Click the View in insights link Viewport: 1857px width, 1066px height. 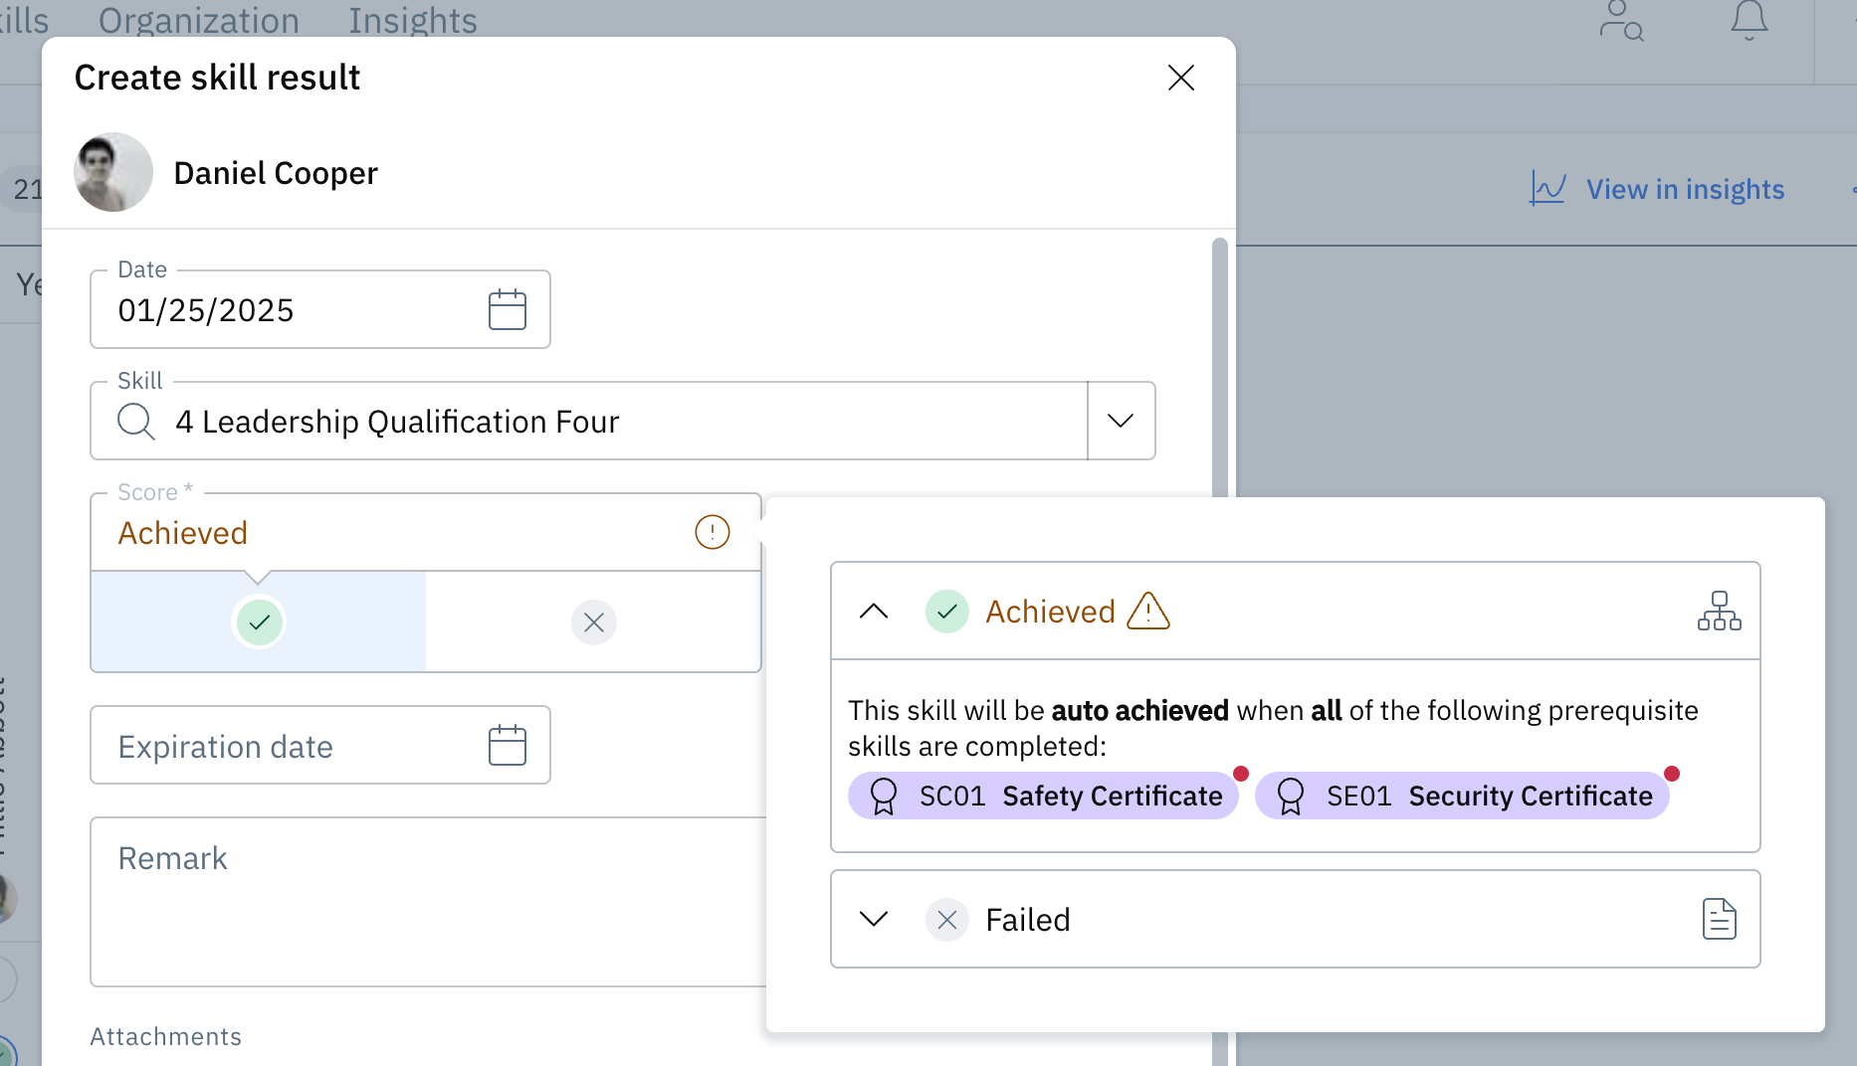pos(1684,189)
